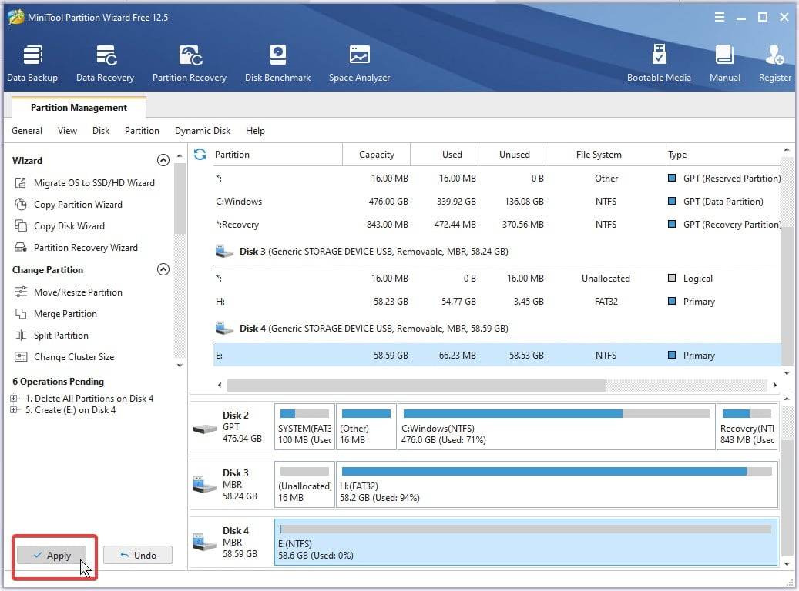Start the Disk Benchmark tool

coord(277,63)
